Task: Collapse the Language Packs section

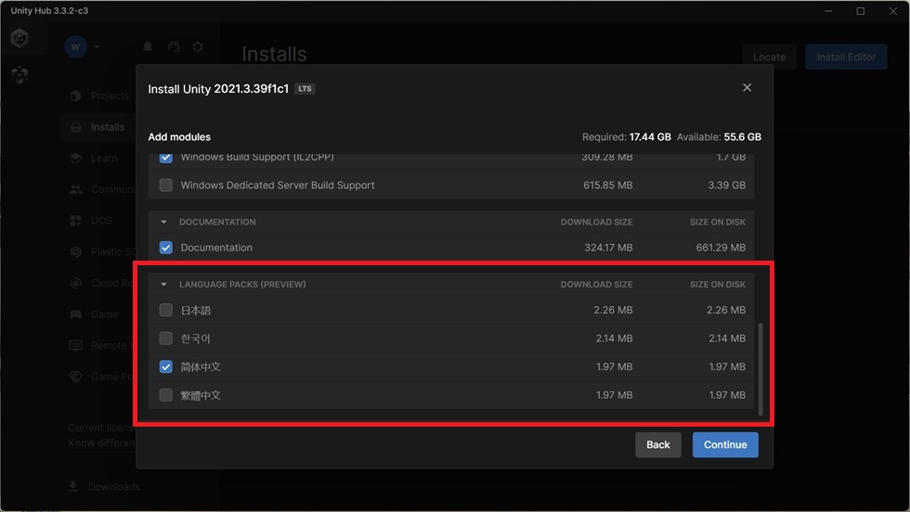Action: (x=163, y=284)
